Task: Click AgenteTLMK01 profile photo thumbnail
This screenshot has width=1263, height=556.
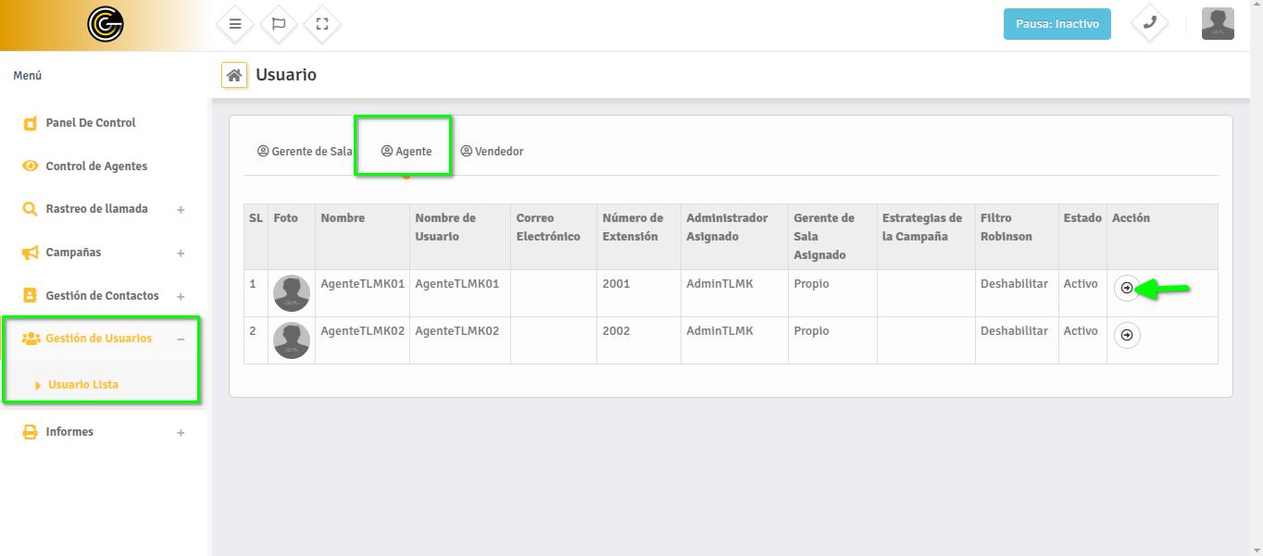Action: point(292,293)
